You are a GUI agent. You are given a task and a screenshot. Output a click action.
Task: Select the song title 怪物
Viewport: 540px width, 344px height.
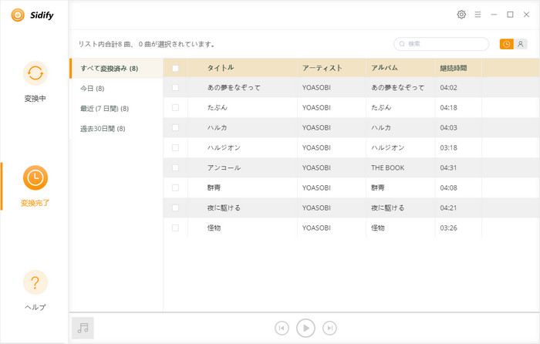214,228
